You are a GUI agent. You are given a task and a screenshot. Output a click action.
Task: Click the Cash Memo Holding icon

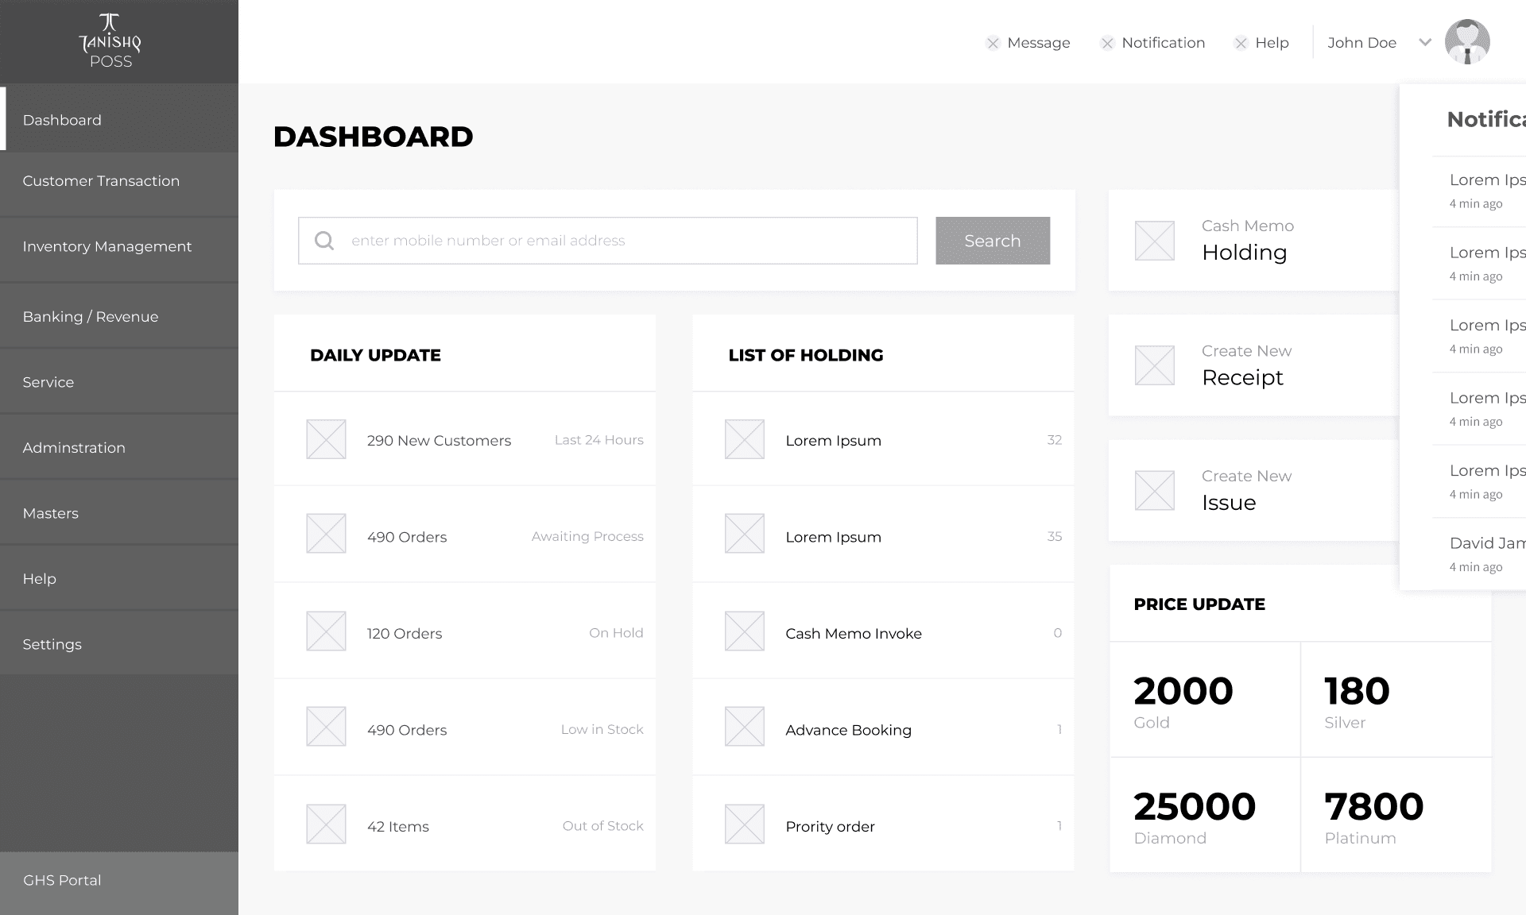[1155, 241]
